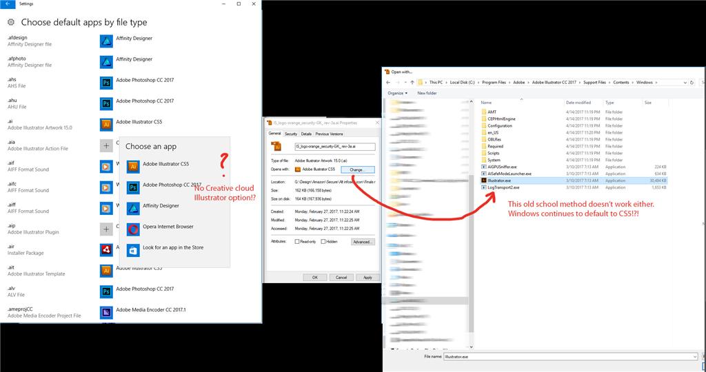Click scroll-up arrow of navigation pane

[x=472, y=102]
